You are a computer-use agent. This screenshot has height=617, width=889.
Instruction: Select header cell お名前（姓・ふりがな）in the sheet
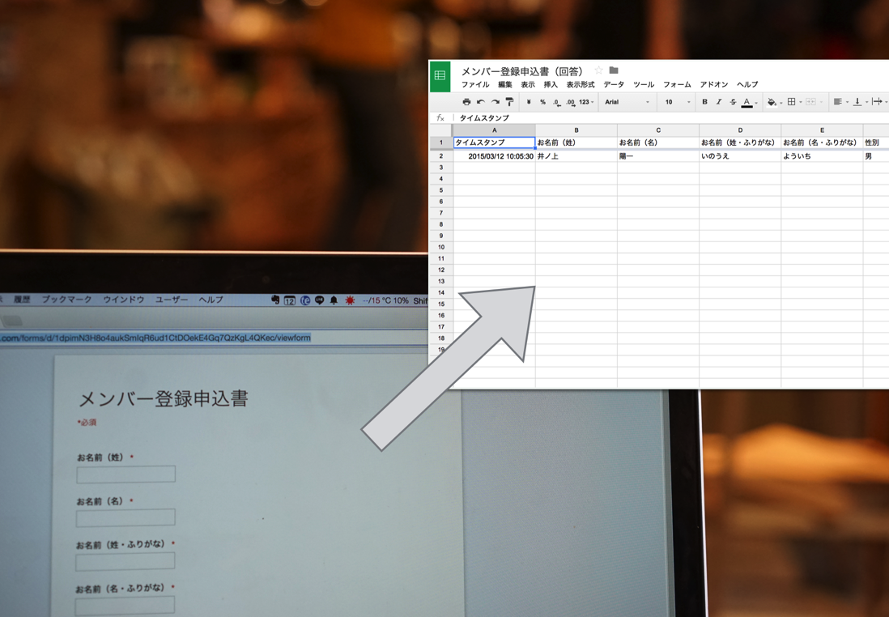(740, 143)
